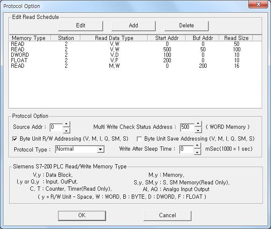This screenshot has width=271, height=229.
Task: Click the Delete schedule button
Action: pos(186,26)
